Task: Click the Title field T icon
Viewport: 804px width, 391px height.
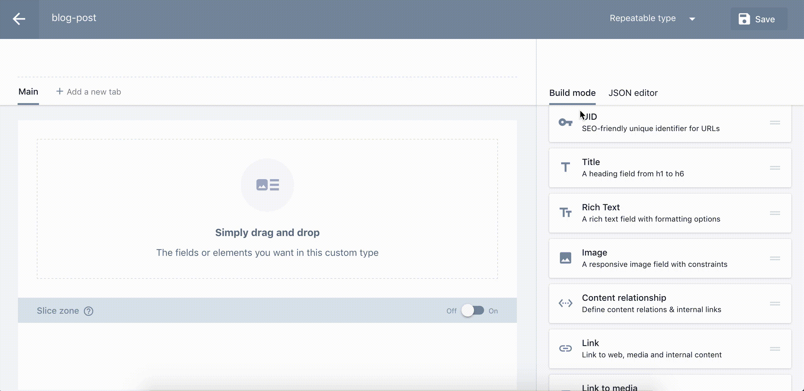Action: click(565, 167)
